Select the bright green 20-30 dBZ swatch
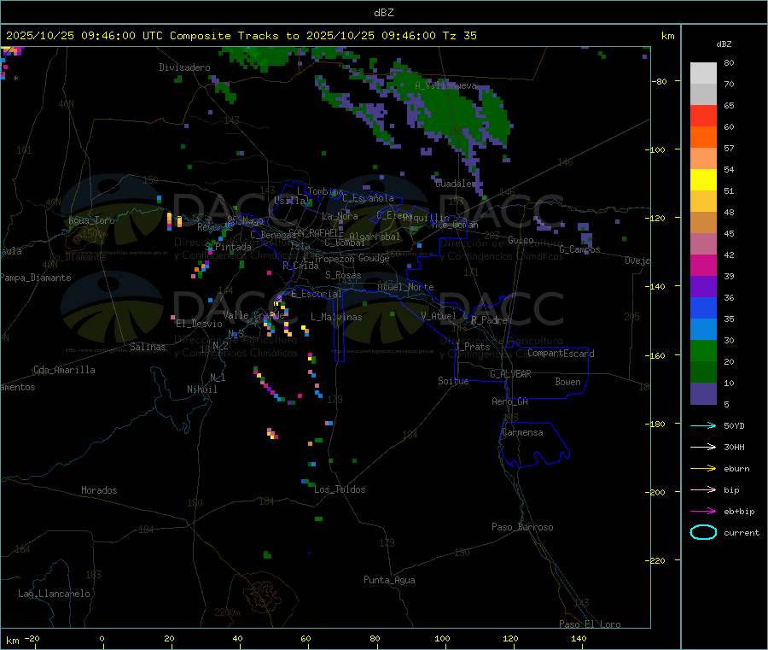The height and width of the screenshot is (650, 768). (x=703, y=350)
